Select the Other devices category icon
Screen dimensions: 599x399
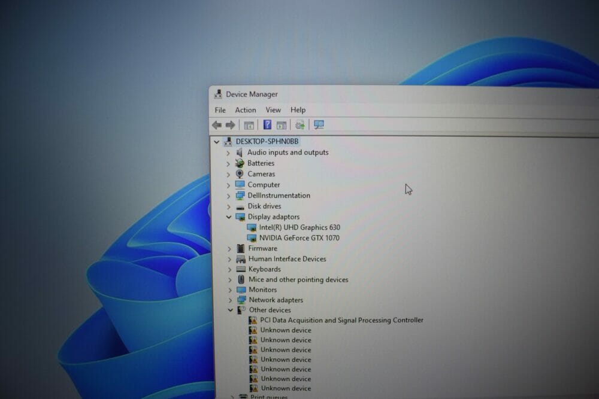(x=241, y=310)
